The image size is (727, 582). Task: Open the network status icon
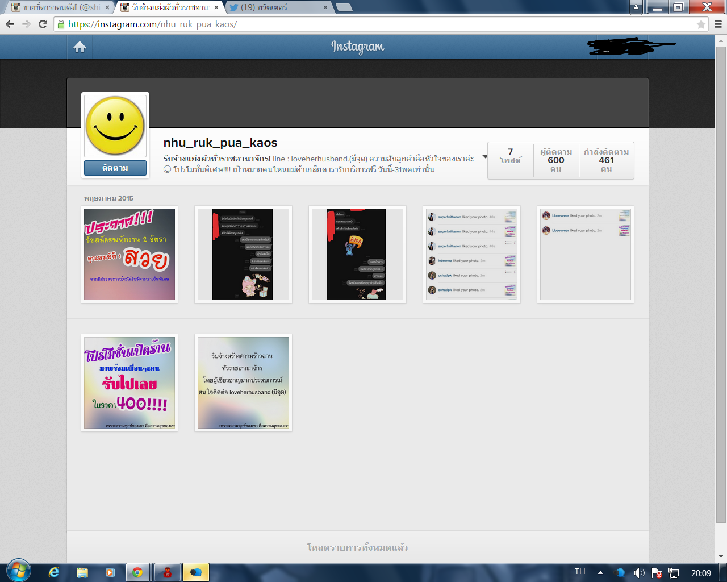pyautogui.click(x=674, y=572)
